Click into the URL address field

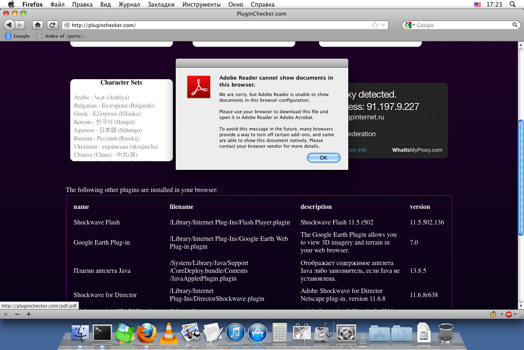tap(218, 25)
